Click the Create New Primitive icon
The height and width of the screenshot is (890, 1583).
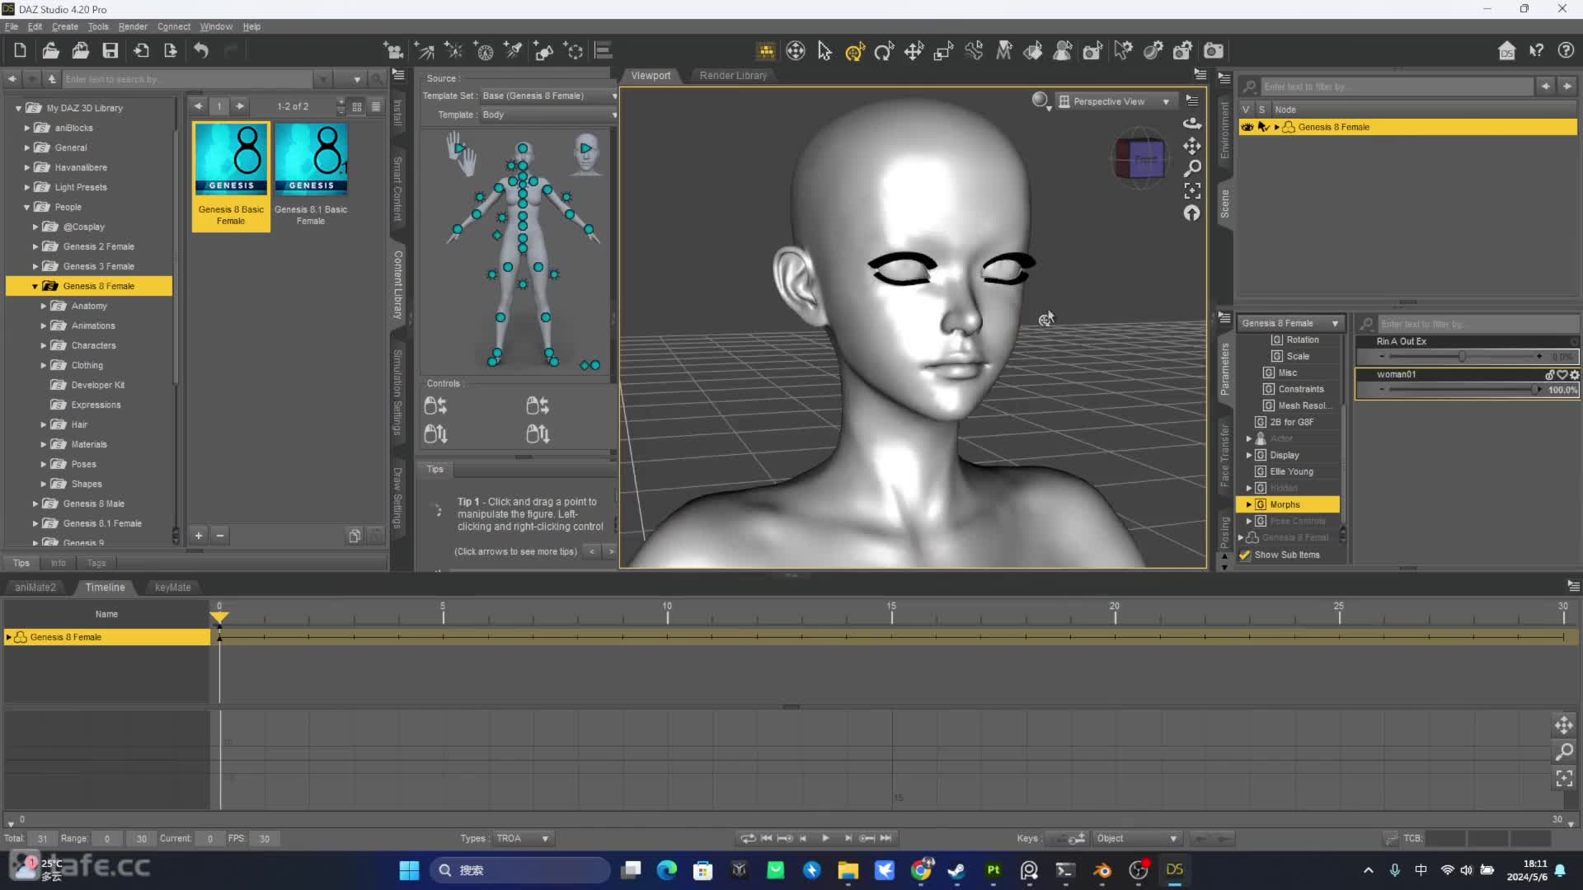(544, 51)
